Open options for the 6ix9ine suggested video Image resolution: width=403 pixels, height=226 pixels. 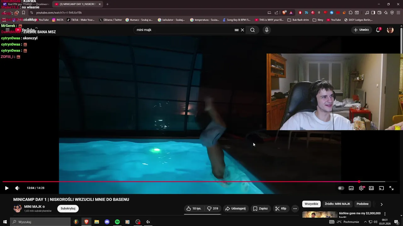(385, 214)
